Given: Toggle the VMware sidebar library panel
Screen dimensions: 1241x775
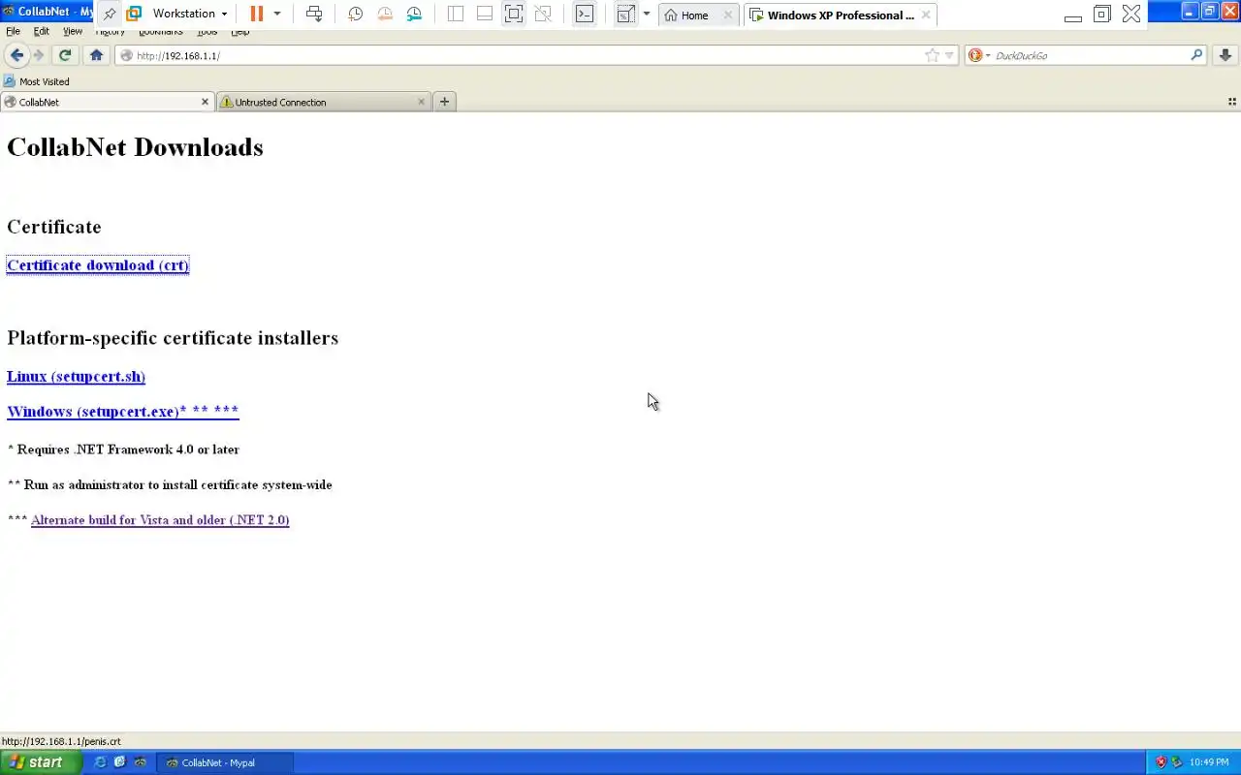Looking at the screenshot, I should tap(456, 15).
